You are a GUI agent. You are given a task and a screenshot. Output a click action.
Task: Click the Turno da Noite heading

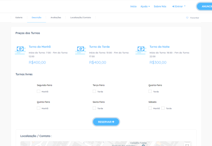tap(160, 47)
